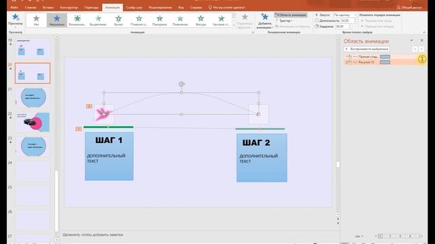
Task: Switch to the Вставка tab
Action: point(48,7)
